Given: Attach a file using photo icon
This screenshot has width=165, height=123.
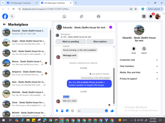Looking at the screenshot, I should click(62, 111).
